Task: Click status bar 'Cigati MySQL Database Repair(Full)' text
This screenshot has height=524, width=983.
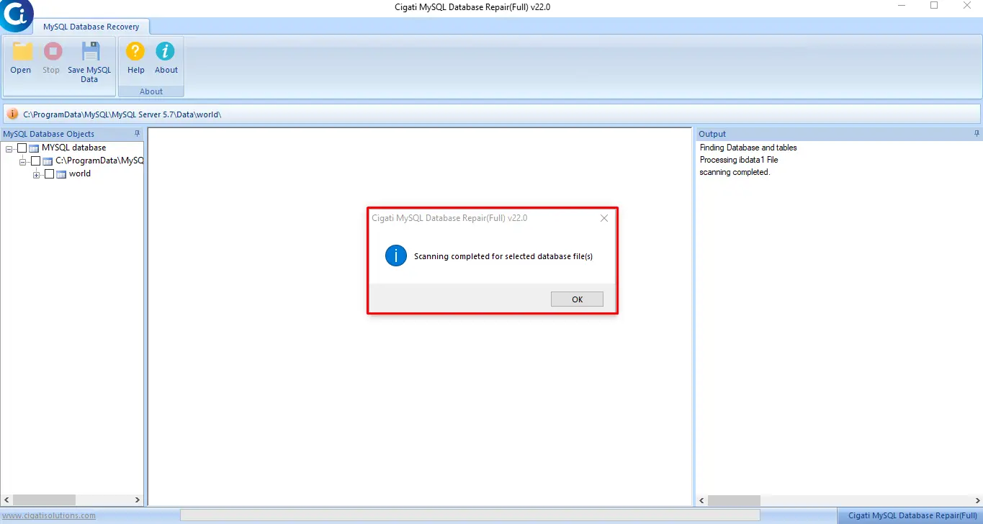Action: (913, 515)
